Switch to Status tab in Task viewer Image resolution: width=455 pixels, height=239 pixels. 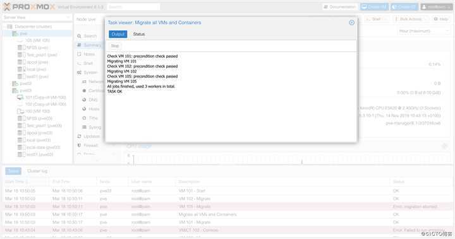pos(138,34)
